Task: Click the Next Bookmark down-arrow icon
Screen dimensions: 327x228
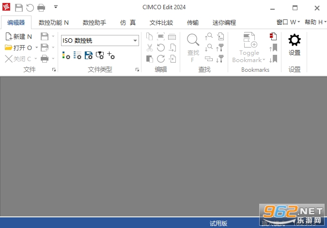Action: 273,59
